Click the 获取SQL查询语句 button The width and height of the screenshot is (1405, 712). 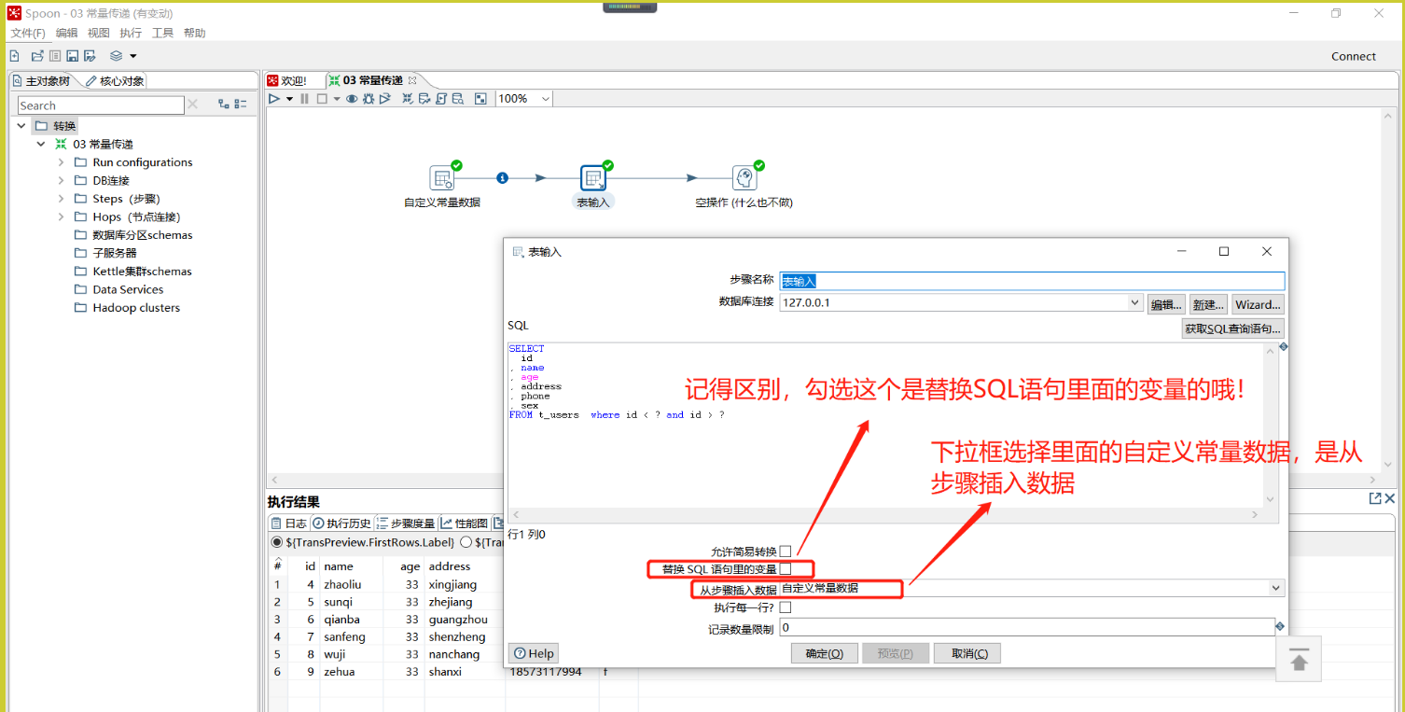pos(1232,328)
